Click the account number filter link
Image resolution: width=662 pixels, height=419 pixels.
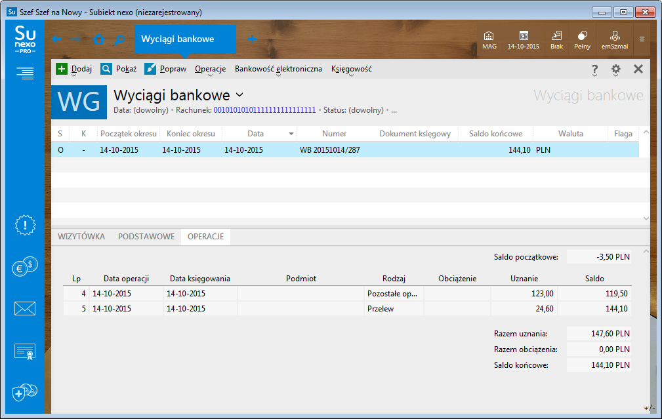[x=264, y=110]
